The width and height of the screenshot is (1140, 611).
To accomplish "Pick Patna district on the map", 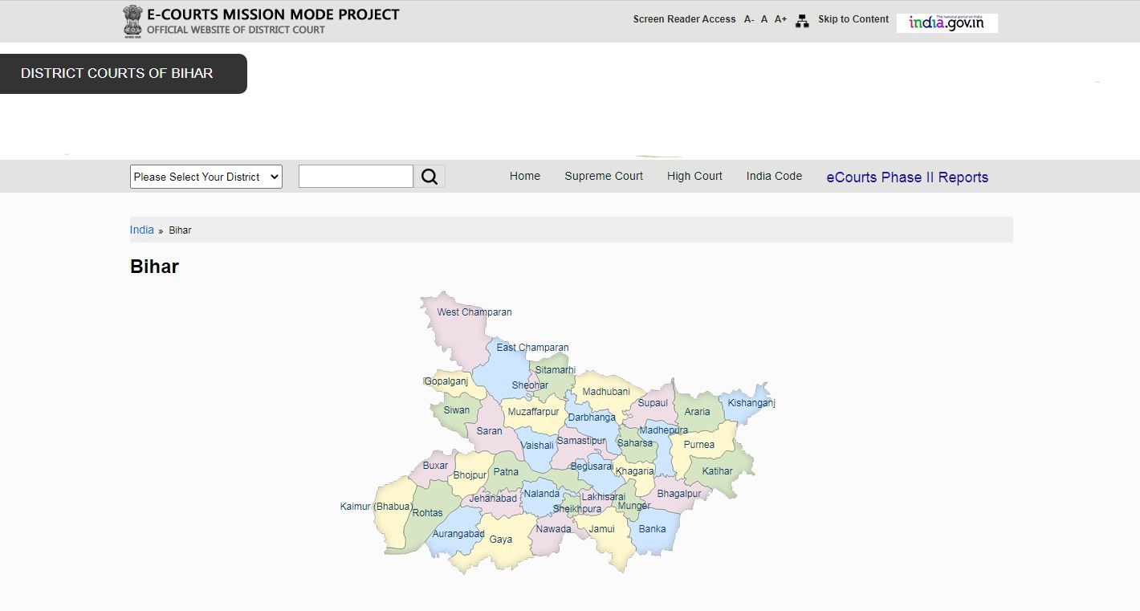I will coord(506,472).
